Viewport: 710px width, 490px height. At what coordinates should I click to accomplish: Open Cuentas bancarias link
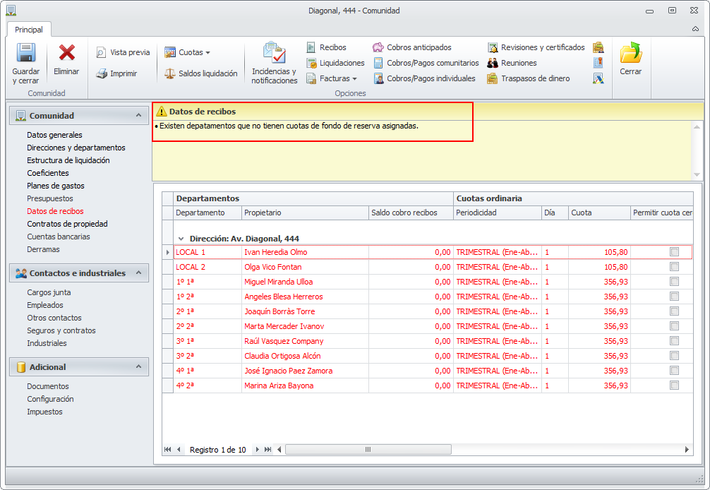pos(59,237)
